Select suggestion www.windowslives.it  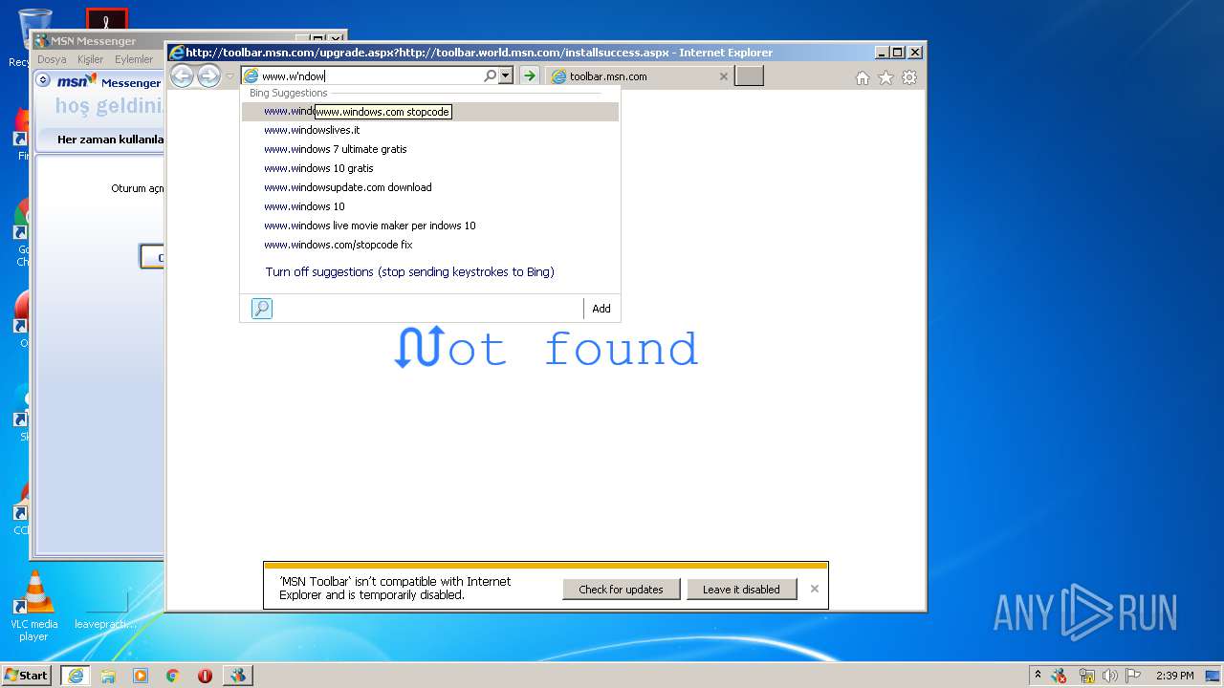click(x=429, y=130)
